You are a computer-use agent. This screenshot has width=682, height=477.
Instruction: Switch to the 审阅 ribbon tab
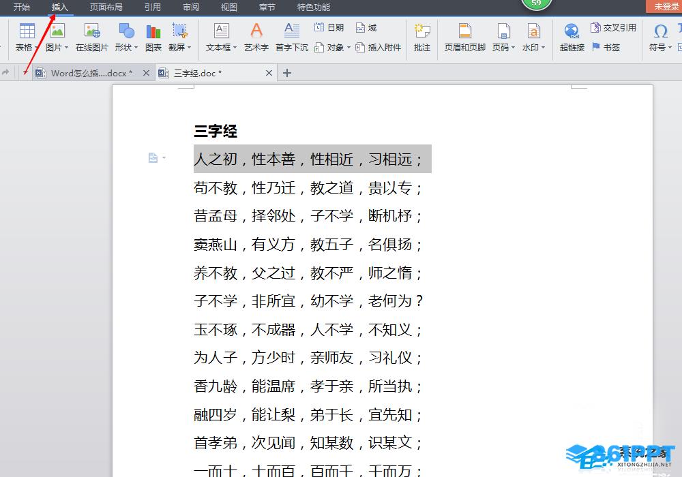(190, 7)
